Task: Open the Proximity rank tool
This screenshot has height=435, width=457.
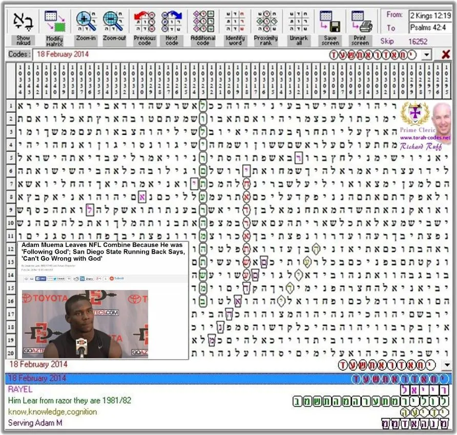Action: coord(266,22)
